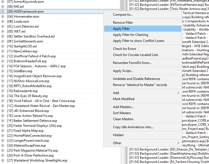This screenshot has height=164, width=209.
Task: Expand the NewCalibers.esp node
Action: click(x=2, y=51)
